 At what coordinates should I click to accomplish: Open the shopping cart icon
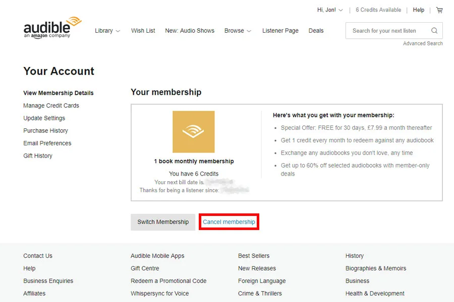[x=439, y=10]
